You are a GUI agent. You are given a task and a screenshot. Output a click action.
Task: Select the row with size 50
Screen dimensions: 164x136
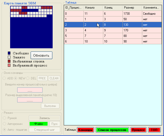(x=113, y=19)
